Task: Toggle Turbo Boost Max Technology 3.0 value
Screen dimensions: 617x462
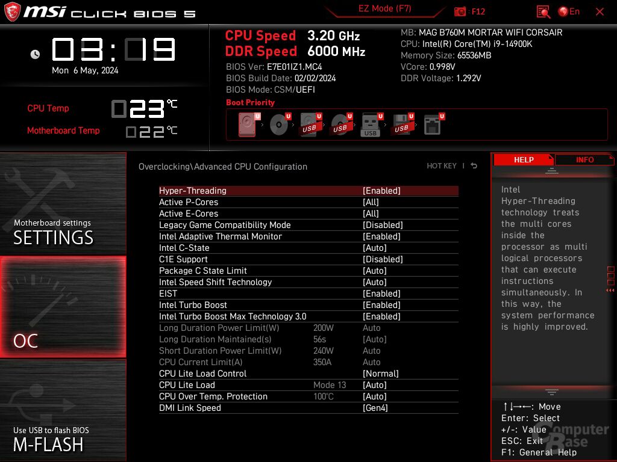Action: [381, 316]
